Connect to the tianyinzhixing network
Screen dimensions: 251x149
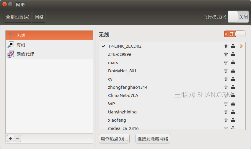[122, 112]
